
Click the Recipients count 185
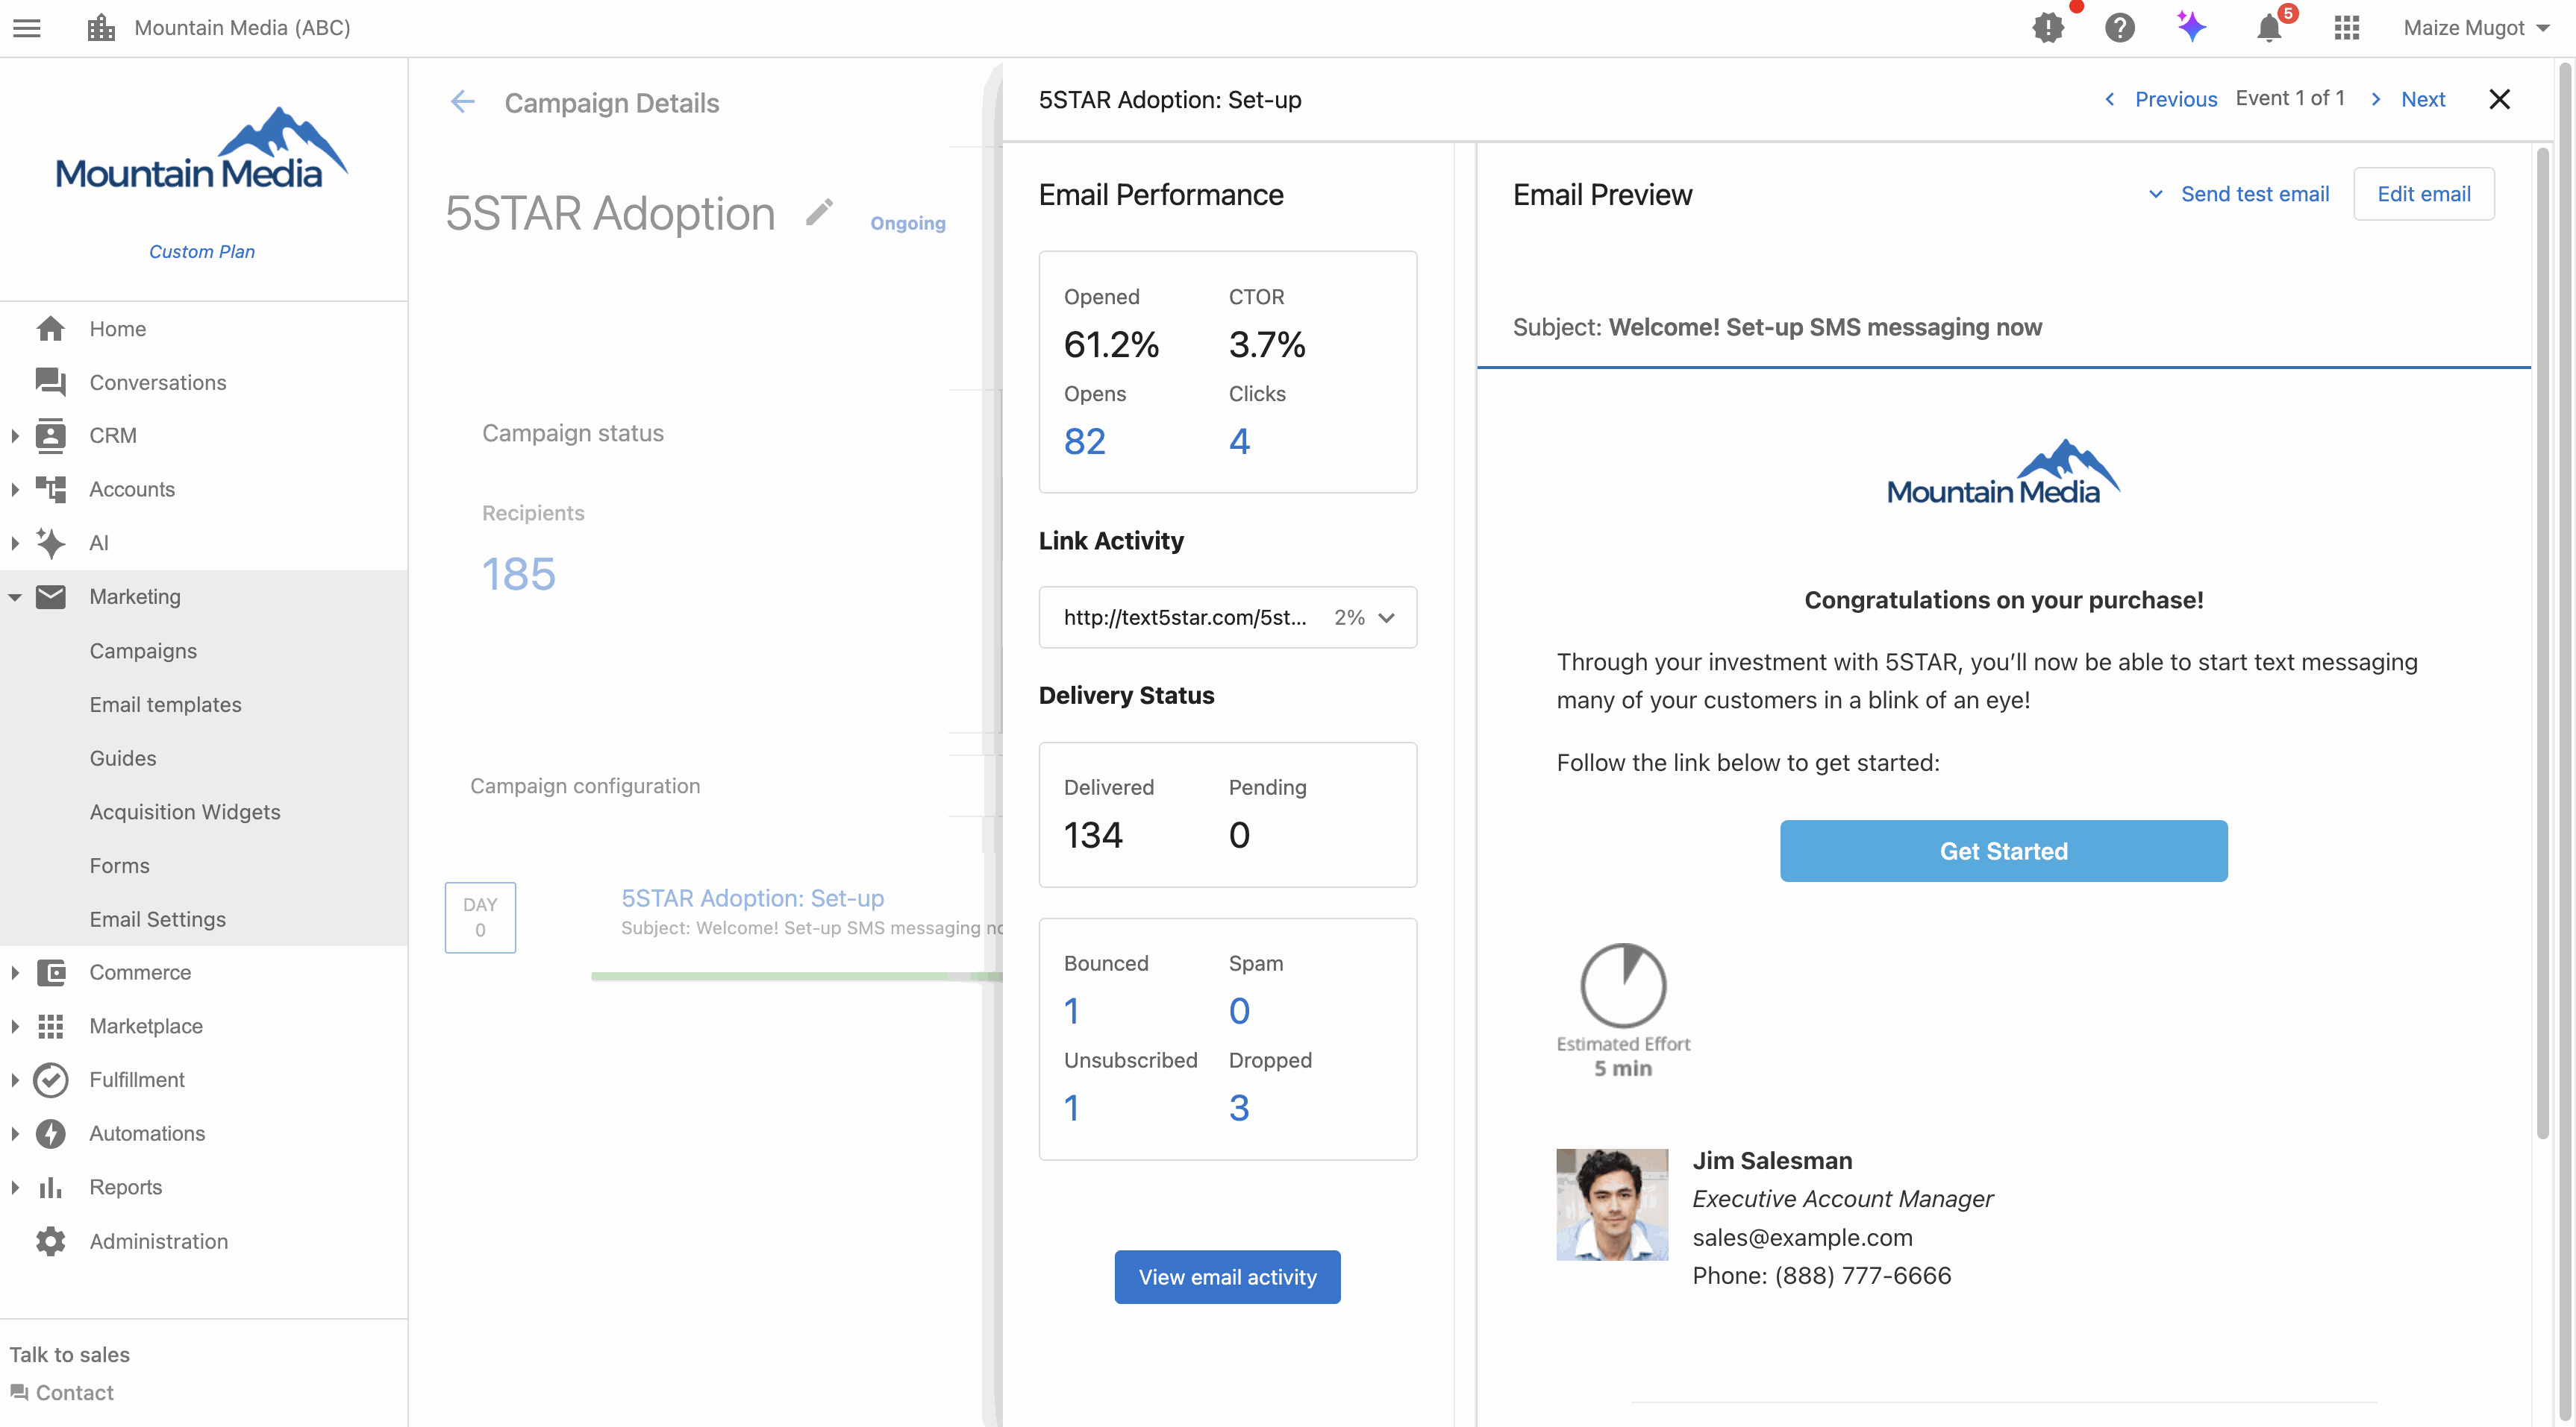pos(518,573)
